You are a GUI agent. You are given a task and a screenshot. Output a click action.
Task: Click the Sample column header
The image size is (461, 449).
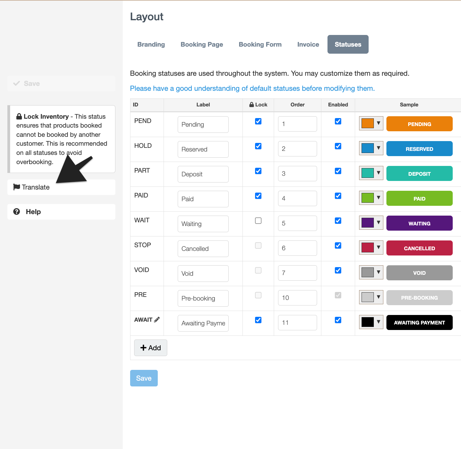[409, 105]
